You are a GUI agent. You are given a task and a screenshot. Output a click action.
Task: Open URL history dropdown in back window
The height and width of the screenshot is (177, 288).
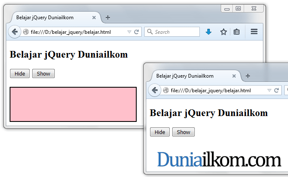coord(129,32)
